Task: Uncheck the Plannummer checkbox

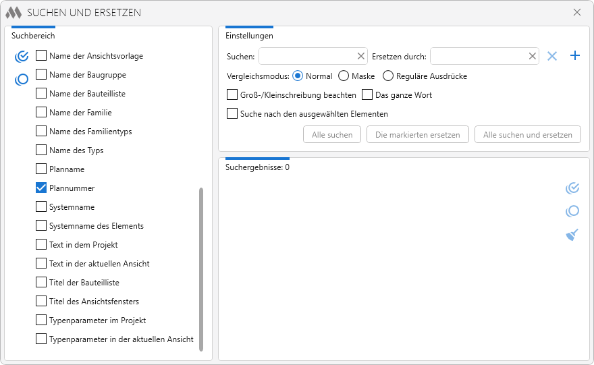Action: [x=41, y=188]
